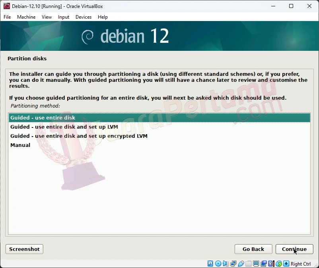Open the Devices menu
The image size is (319, 268).
pyautogui.click(x=83, y=17)
